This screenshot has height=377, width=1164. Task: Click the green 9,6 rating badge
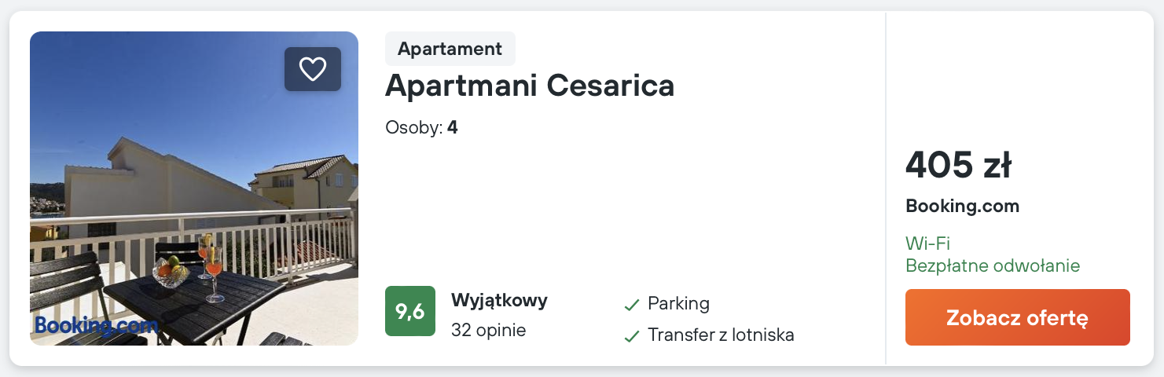pos(409,311)
